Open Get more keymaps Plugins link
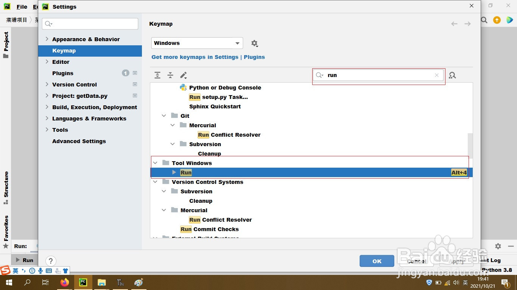 point(208,57)
